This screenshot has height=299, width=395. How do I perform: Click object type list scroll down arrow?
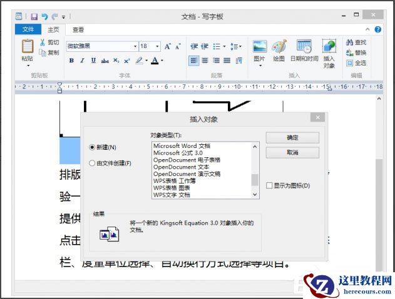(x=255, y=195)
